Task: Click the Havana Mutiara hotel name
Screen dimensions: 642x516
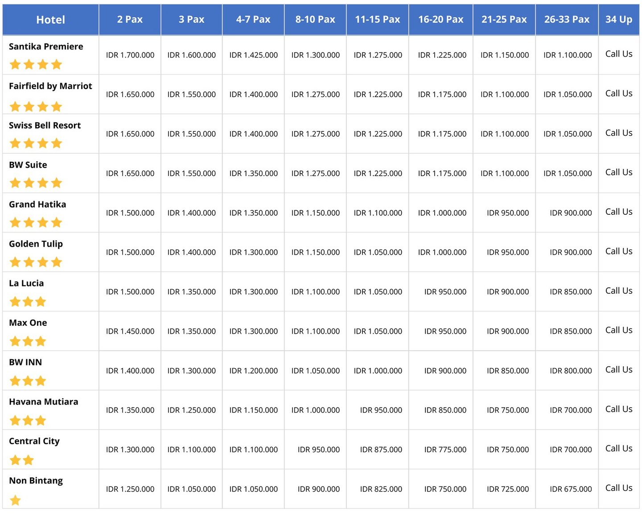Action: click(43, 401)
